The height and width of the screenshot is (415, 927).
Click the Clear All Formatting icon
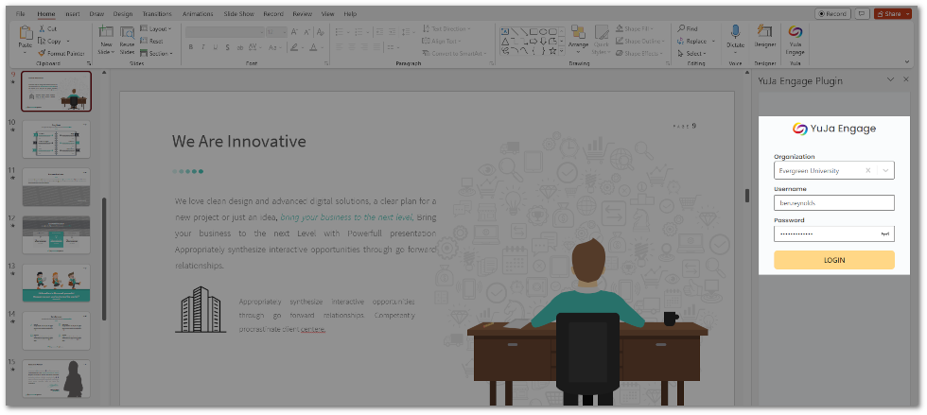(x=321, y=32)
